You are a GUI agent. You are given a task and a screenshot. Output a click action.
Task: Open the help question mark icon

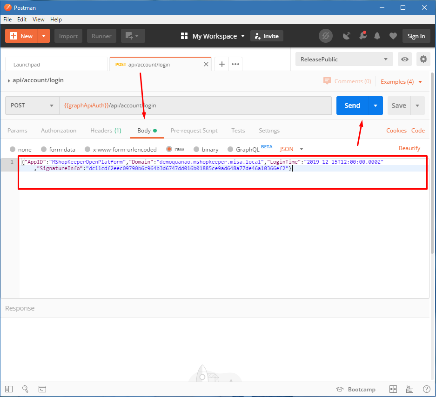(x=426, y=389)
